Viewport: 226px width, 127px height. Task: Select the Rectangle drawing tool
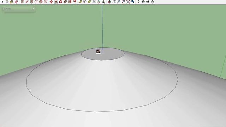click(22, 2)
